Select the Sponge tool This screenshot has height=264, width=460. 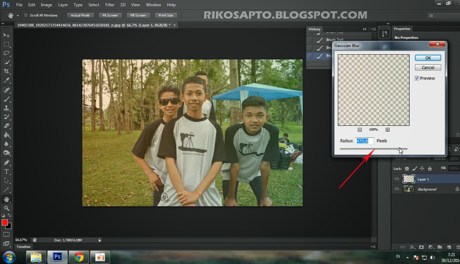click(x=7, y=153)
